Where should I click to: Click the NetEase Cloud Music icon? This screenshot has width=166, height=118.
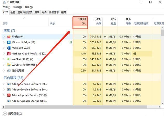[9, 54]
